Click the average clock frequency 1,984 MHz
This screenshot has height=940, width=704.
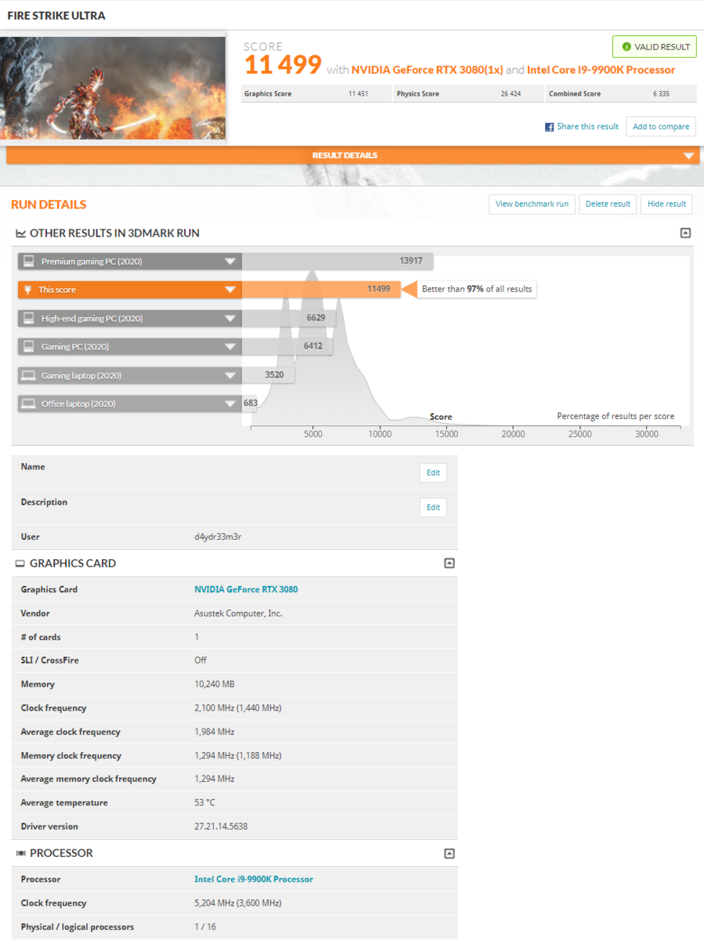[215, 732]
